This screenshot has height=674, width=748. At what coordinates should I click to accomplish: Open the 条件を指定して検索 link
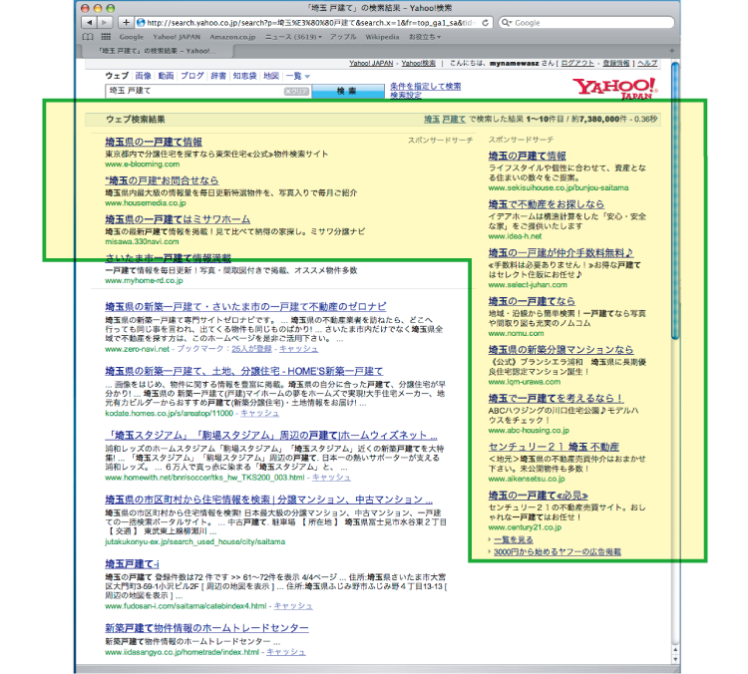[425, 86]
